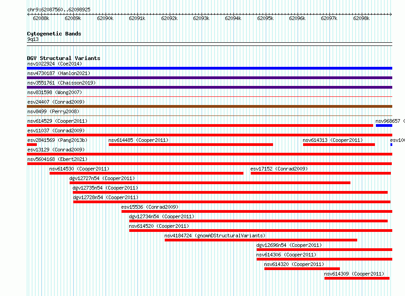Open the nsv614485 (Cooper2011) label
405x296 pixels.
tap(138, 140)
